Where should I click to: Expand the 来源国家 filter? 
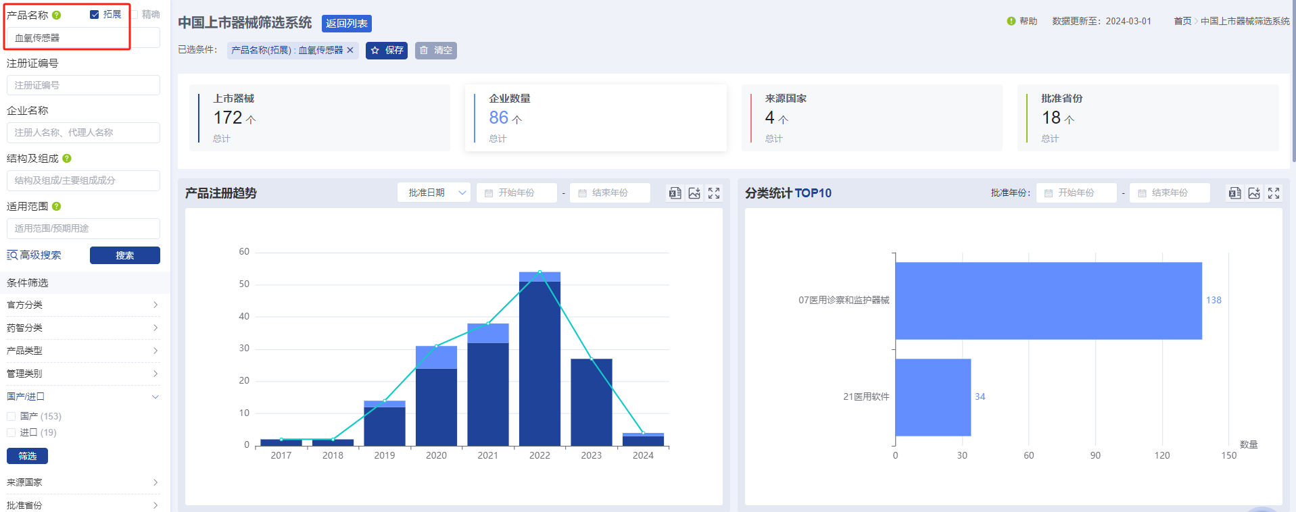pyautogui.click(x=83, y=482)
